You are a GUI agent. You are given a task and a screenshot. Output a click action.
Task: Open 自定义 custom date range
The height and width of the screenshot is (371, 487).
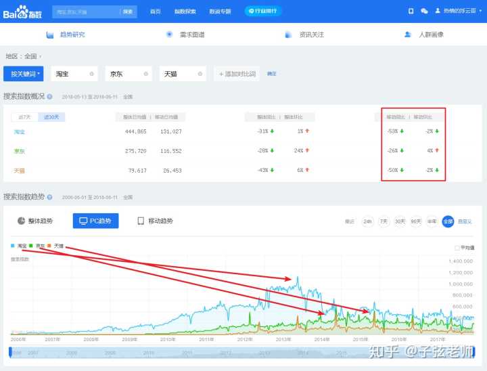465,221
